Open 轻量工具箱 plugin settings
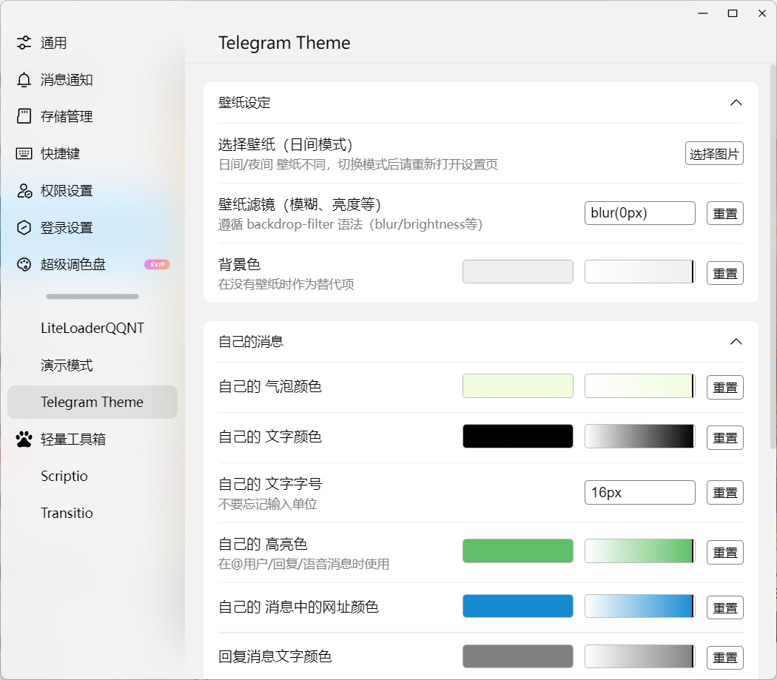This screenshot has width=777, height=680. tap(92, 439)
